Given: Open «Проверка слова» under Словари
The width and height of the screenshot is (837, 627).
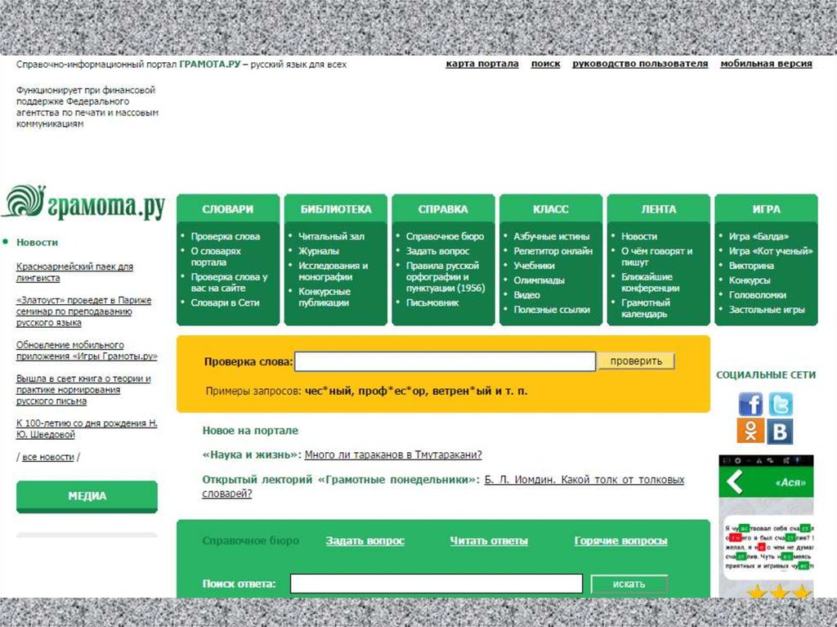Looking at the screenshot, I should pos(226,236).
